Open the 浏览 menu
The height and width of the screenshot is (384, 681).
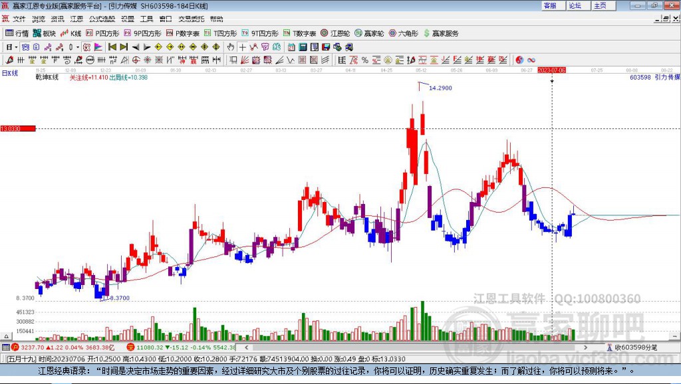(x=38, y=19)
